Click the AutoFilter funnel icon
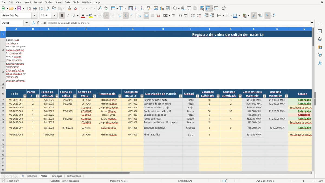The width and height of the screenshot is (325, 183). 148,8
